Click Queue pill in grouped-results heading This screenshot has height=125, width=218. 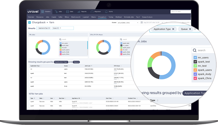(x=76, y=62)
